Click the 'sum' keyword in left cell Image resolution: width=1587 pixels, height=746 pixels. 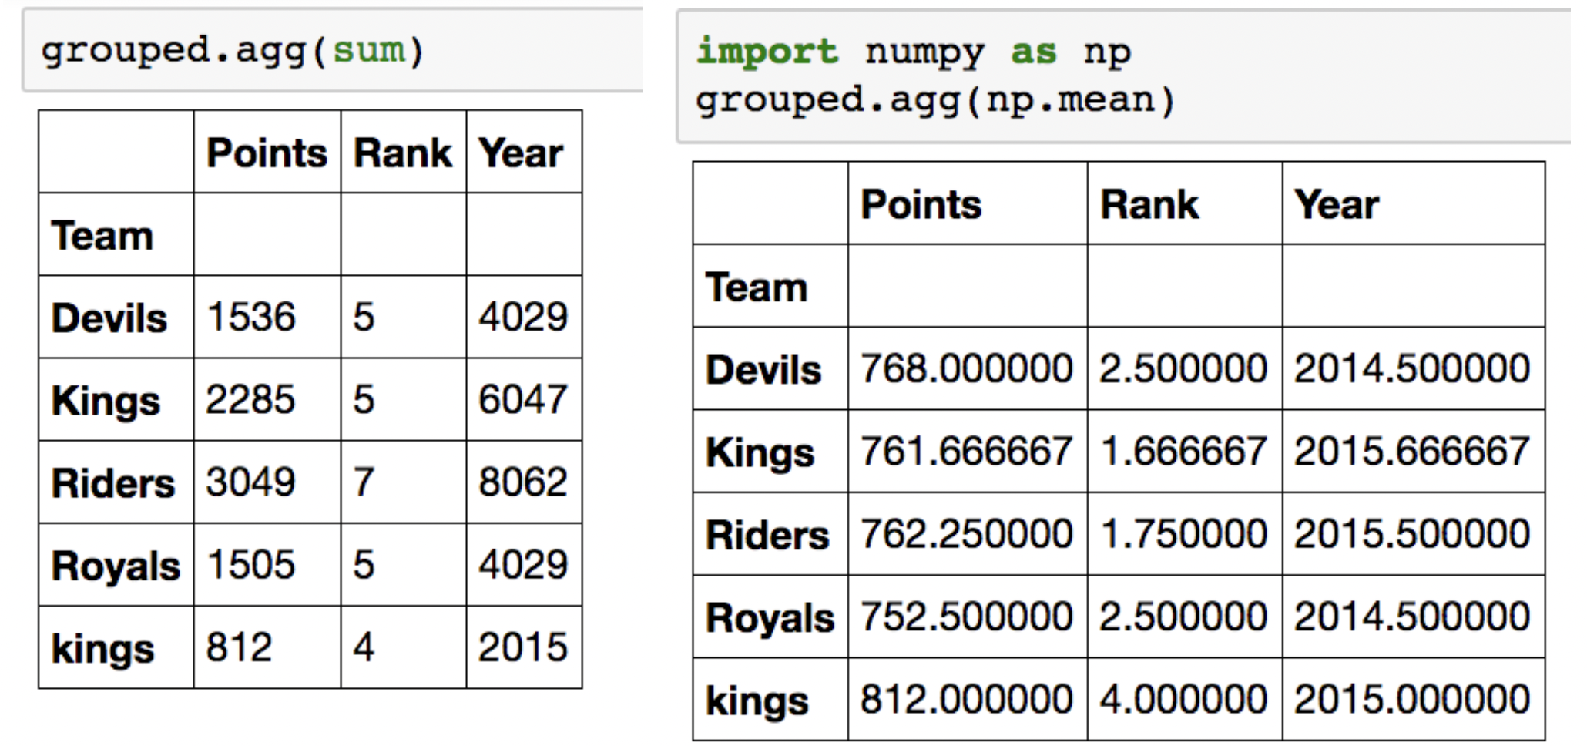(x=368, y=50)
